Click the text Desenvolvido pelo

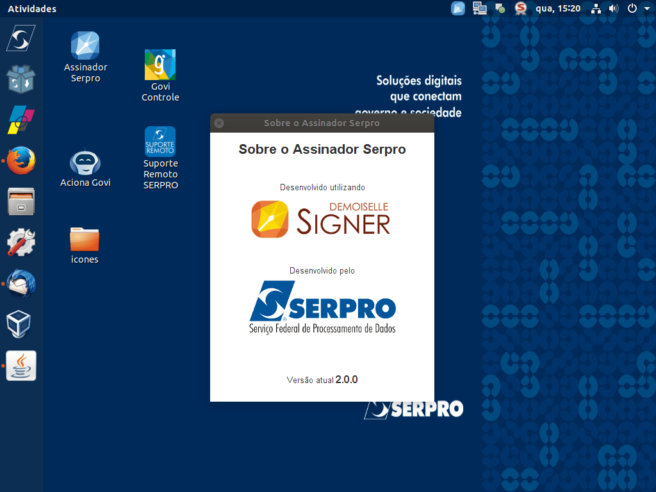coord(322,271)
